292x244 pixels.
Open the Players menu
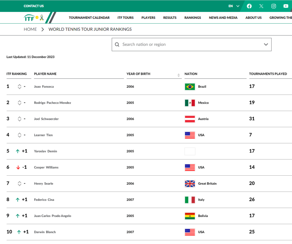coord(148,18)
